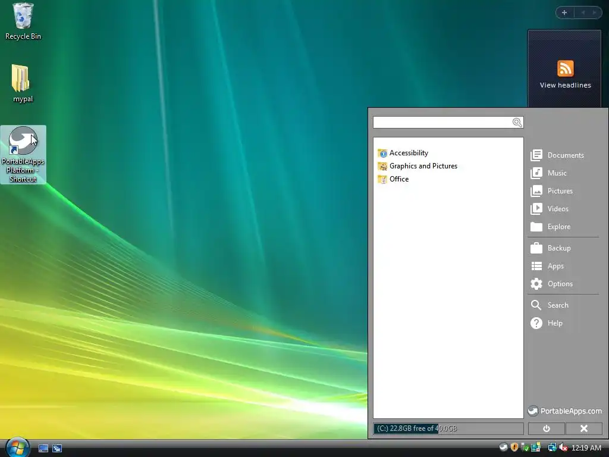The image size is (609, 457).
Task: Click the Windows Sidebar tray icon
Action: coord(536,447)
